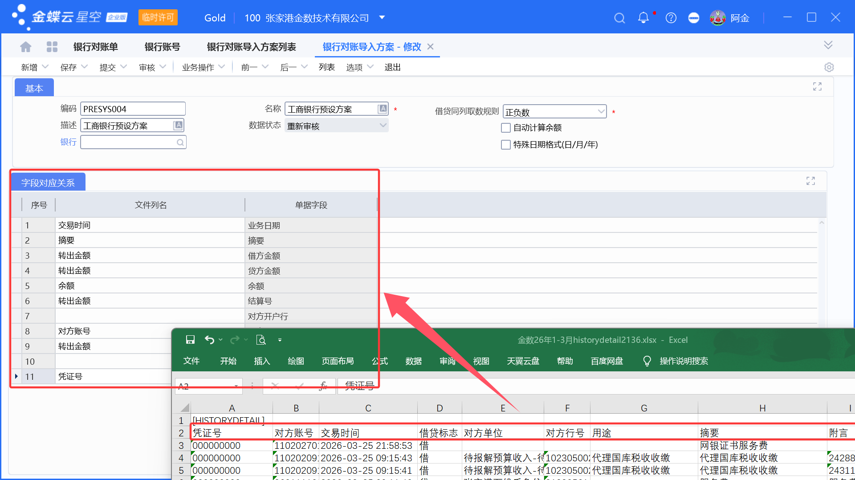This screenshot has height=480, width=855.
Task: Click 前一 button
Action: tap(249, 67)
